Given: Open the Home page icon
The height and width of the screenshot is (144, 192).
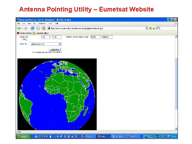Looking at the screenshot, I should (x=43, y=28).
